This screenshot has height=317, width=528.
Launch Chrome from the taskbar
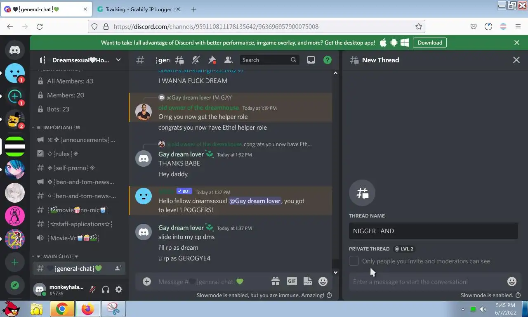click(62, 309)
